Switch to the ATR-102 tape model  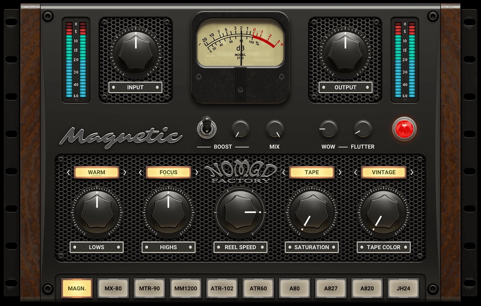222,288
